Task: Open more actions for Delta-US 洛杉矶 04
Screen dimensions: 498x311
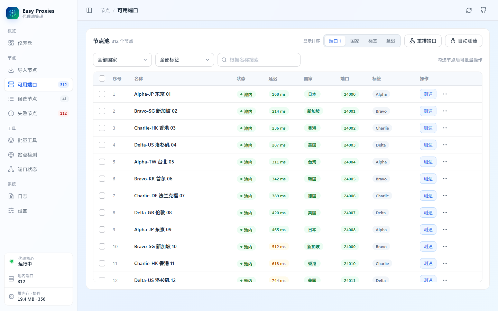Action: [445, 145]
